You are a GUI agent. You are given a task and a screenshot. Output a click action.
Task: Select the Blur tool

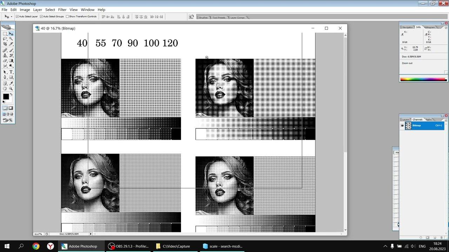click(5, 65)
